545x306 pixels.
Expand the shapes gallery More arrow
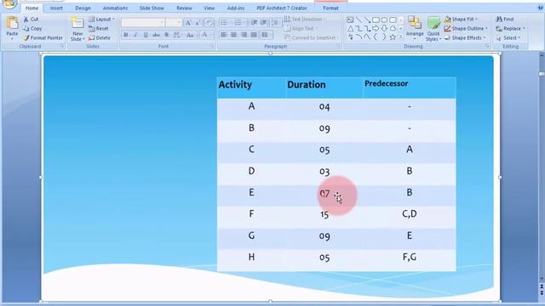coord(401,37)
